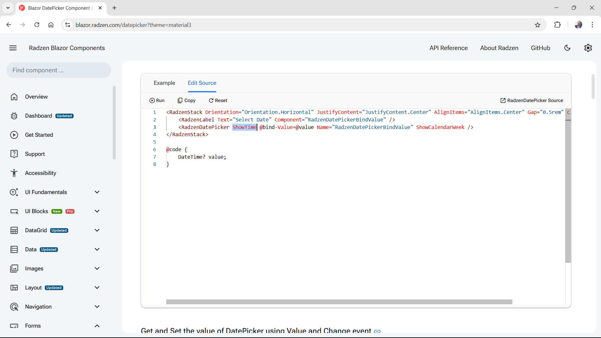Expand the Data section
The image size is (601, 338).
97,249
